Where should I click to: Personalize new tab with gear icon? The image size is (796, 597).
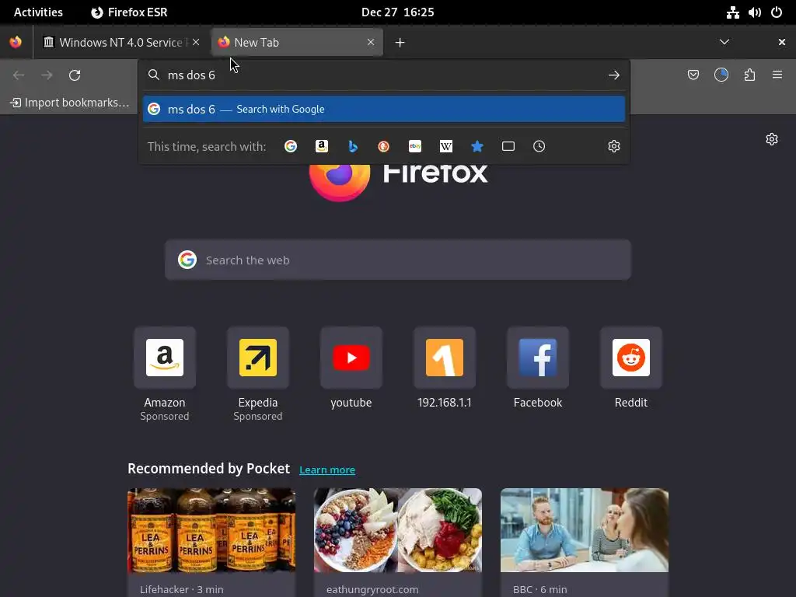[x=772, y=139]
